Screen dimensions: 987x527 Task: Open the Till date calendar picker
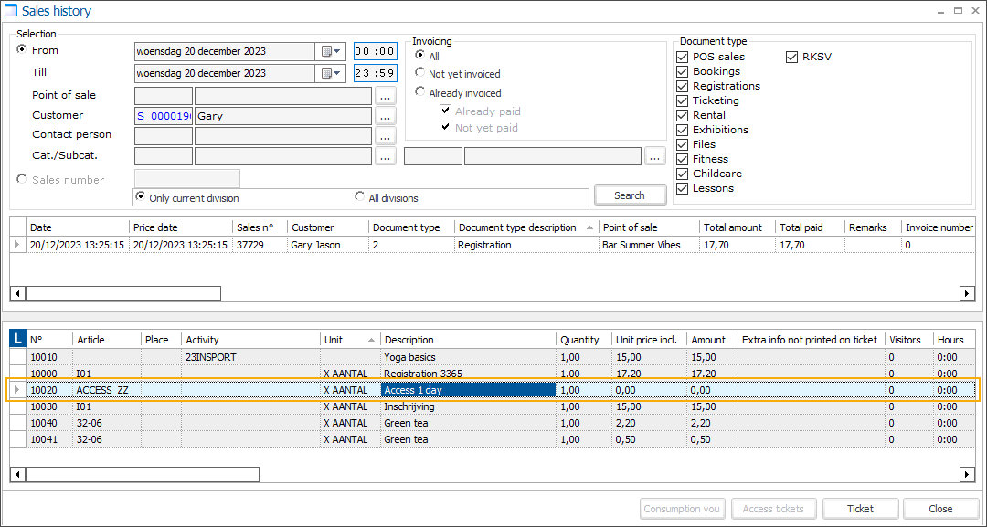point(330,74)
